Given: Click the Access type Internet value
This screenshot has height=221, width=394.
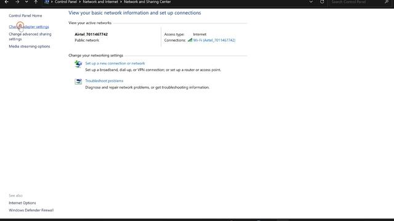Looking at the screenshot, I should tap(199, 34).
